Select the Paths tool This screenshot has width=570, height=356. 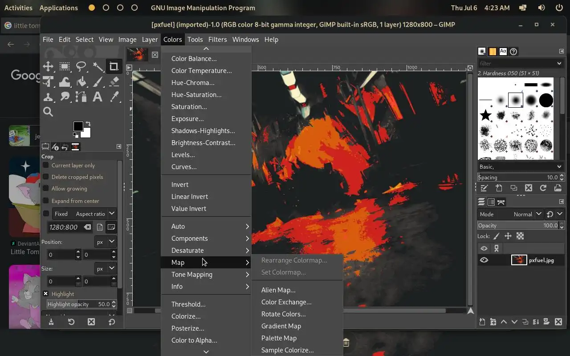(81, 97)
